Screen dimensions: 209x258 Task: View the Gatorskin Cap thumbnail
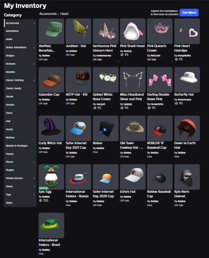click(51, 80)
